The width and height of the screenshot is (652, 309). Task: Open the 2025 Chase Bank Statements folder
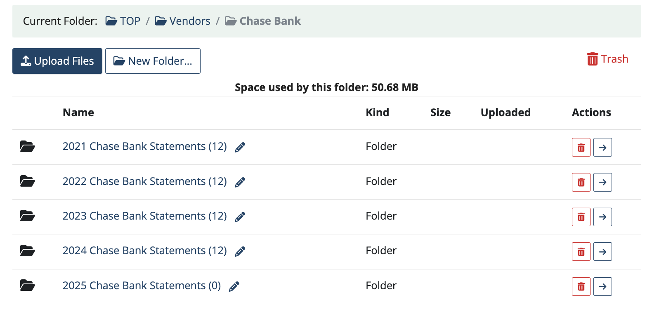click(142, 286)
